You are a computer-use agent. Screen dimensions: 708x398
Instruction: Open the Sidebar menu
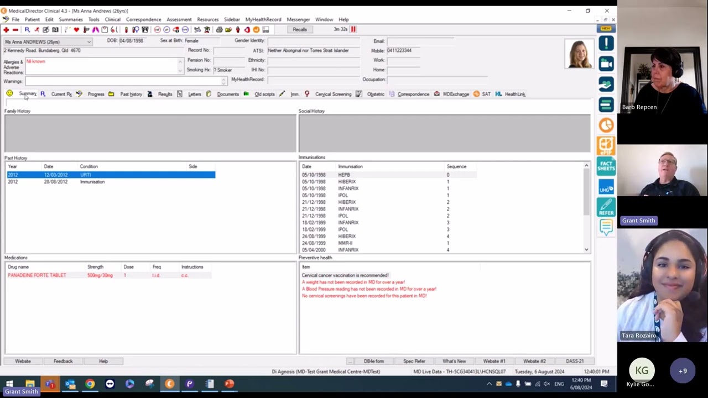coord(232,19)
